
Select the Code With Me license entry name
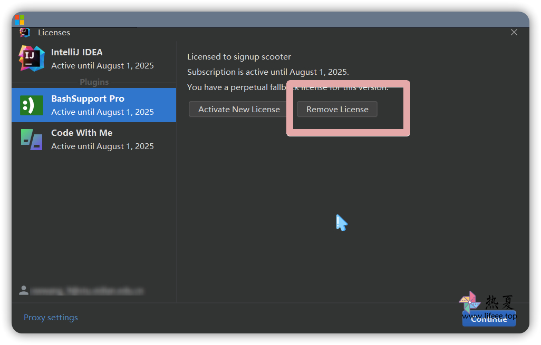pyautogui.click(x=82, y=133)
